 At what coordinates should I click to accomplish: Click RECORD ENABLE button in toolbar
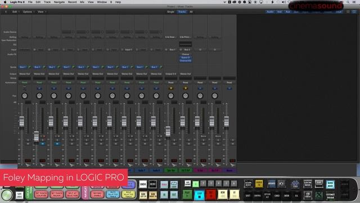coord(97,195)
